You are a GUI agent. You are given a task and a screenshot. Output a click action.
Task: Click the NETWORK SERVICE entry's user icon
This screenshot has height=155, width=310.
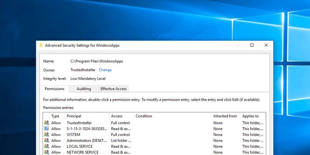[x=46, y=152]
